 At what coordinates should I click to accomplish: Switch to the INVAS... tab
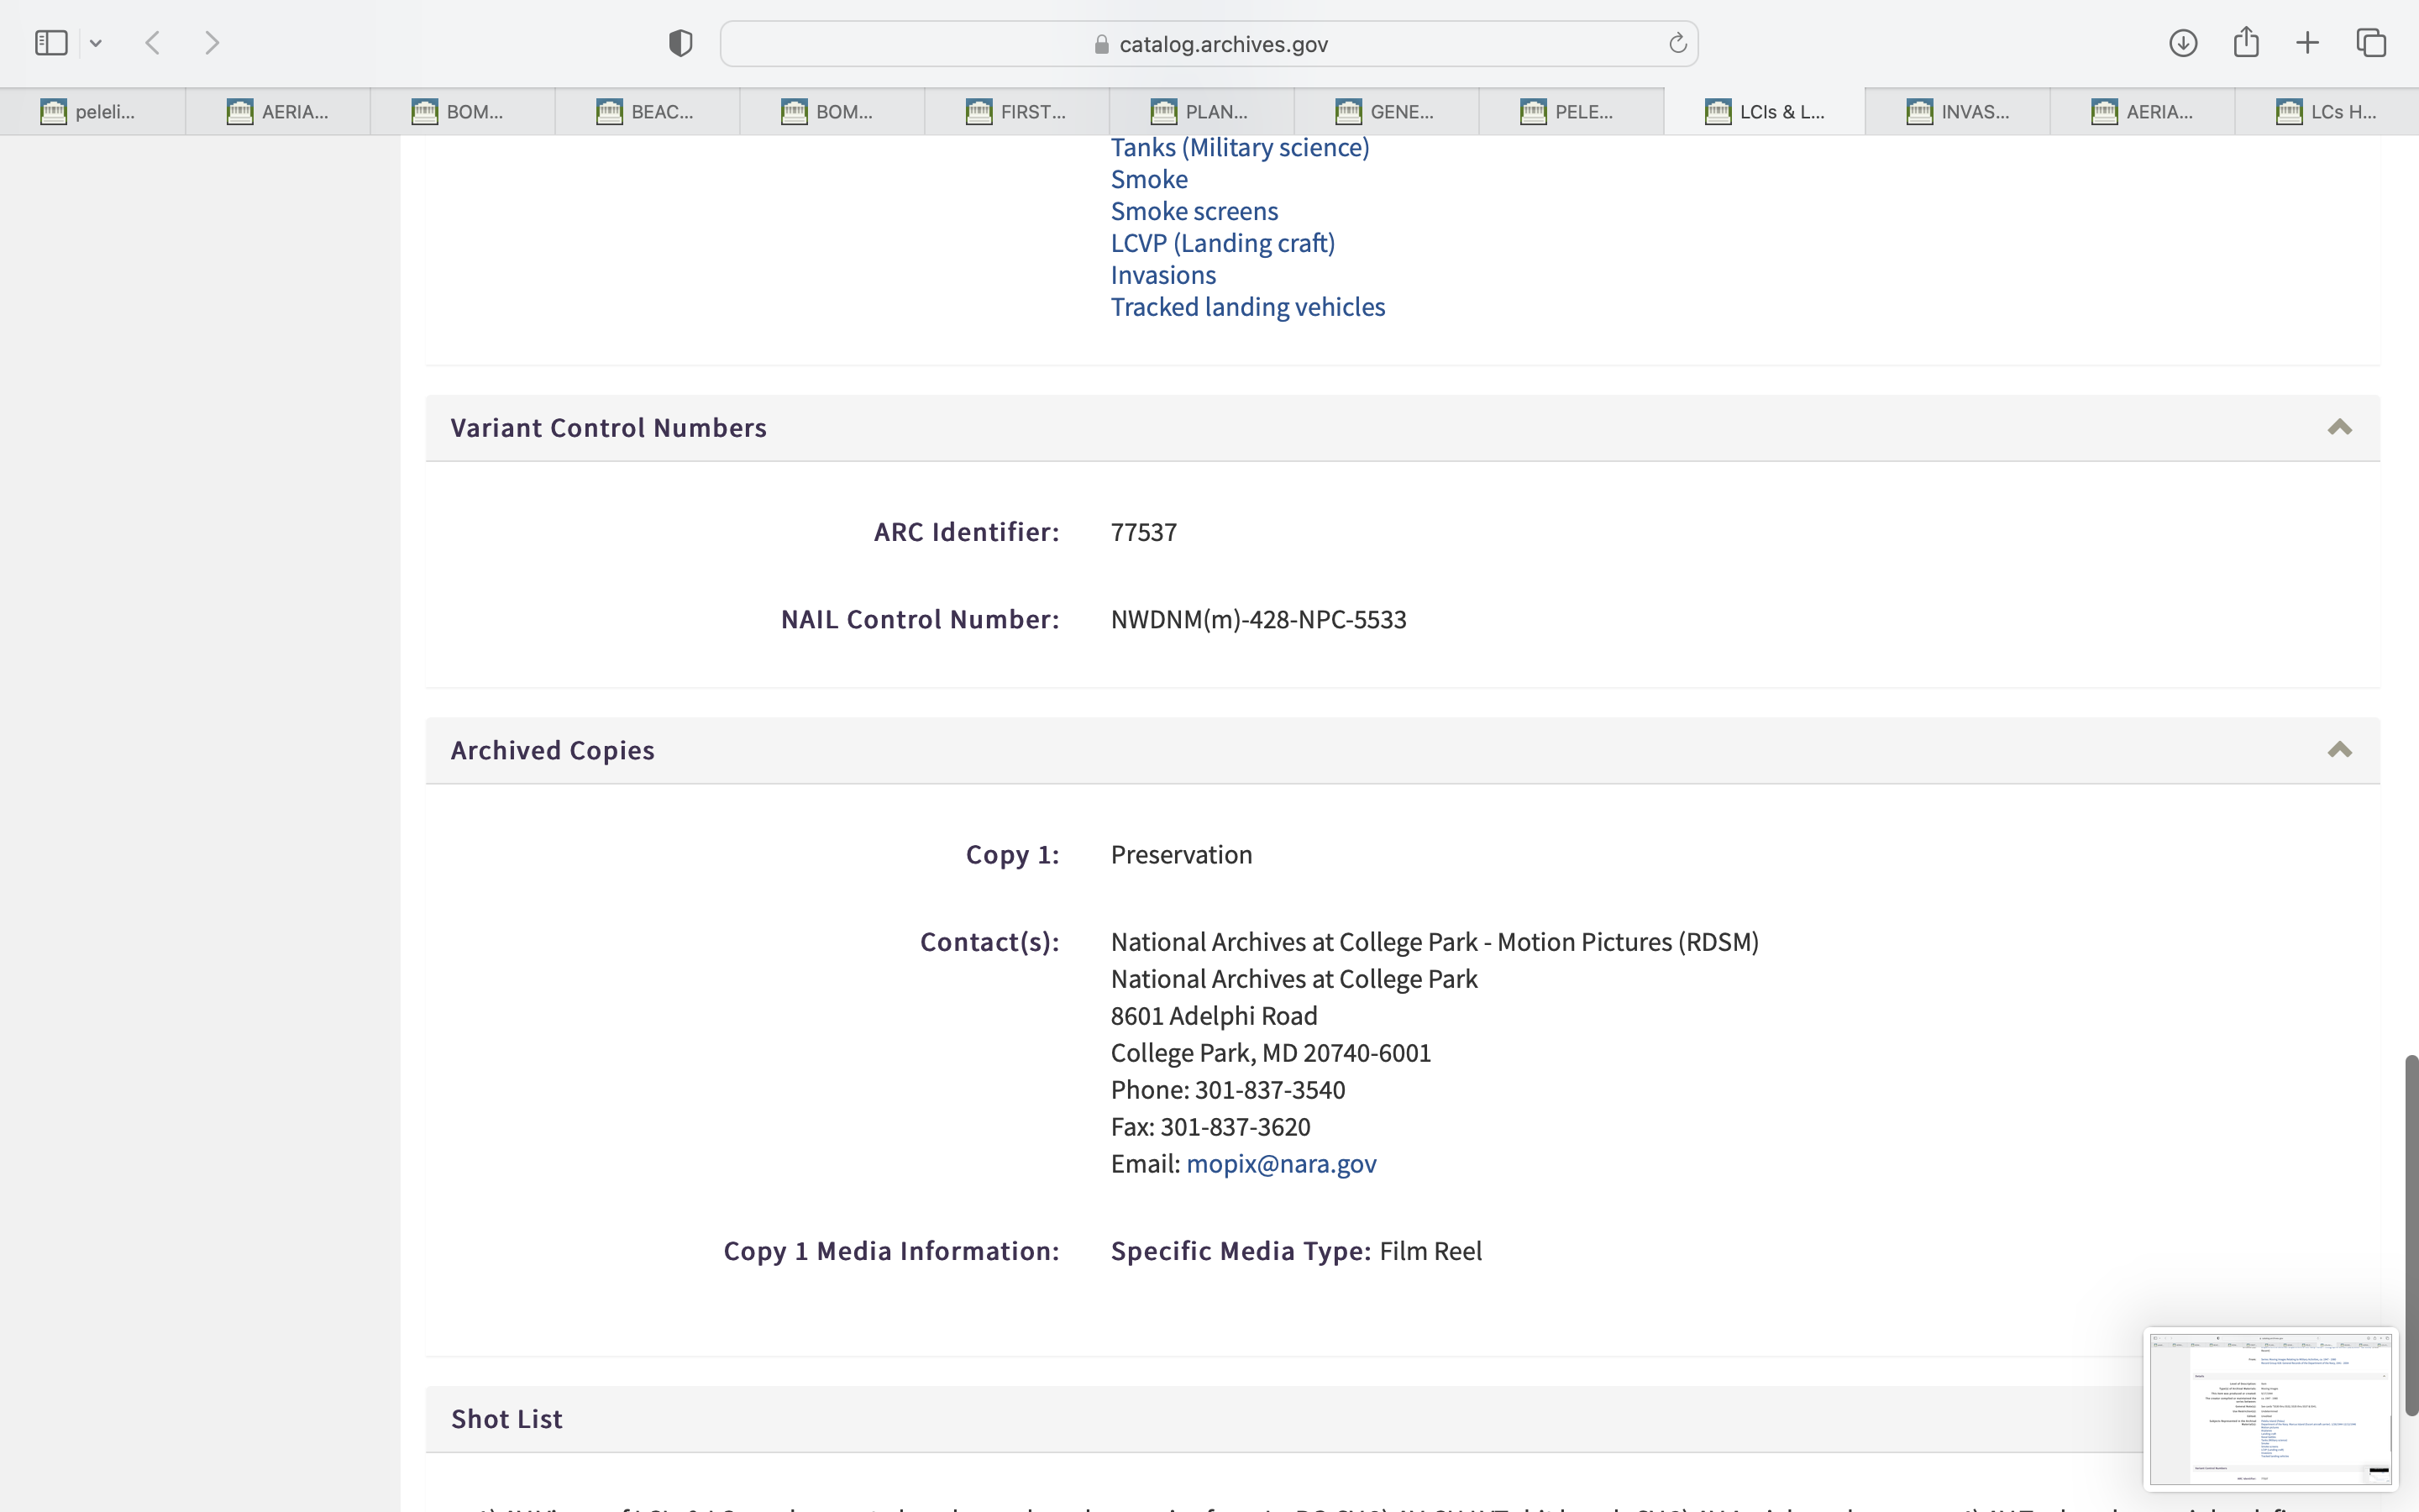point(1956,111)
